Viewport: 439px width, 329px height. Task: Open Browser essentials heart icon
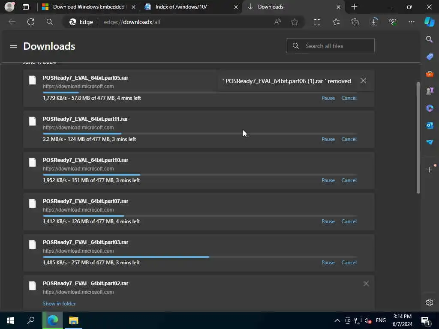tap(393, 22)
